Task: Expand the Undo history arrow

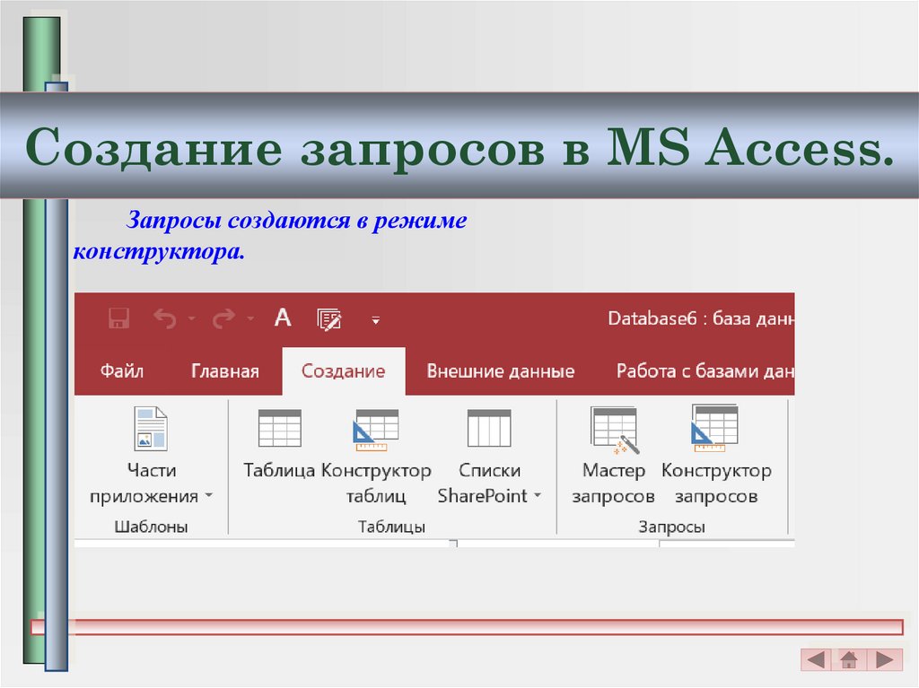Action: tap(194, 320)
